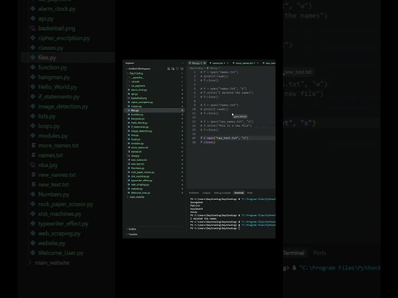This screenshot has height=298, width=398.
Task: Expand the .vscode folder in center Explorer
Action: 129,81
